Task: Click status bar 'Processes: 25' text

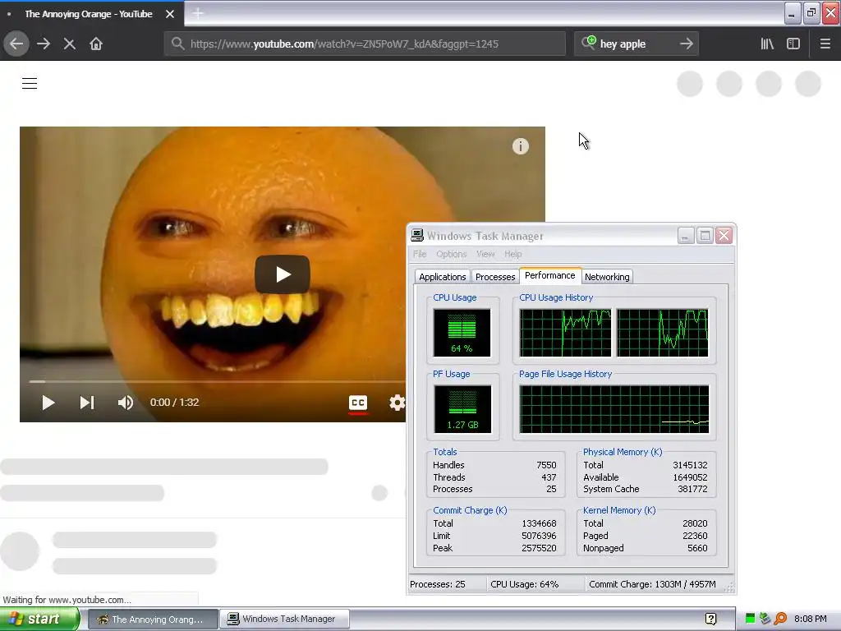Action: pos(438,584)
